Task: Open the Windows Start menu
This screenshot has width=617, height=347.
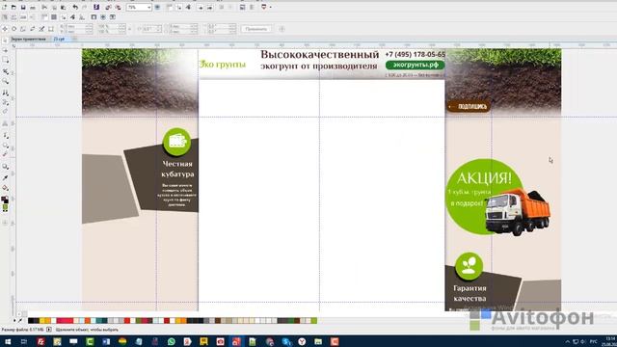Action: (x=8, y=341)
